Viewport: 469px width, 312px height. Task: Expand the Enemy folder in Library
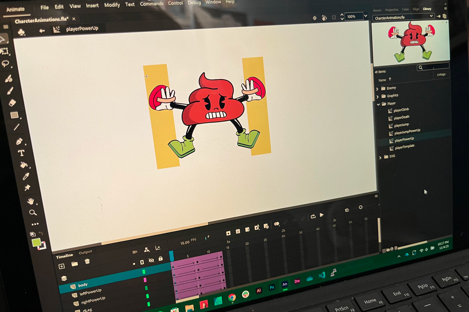point(377,89)
